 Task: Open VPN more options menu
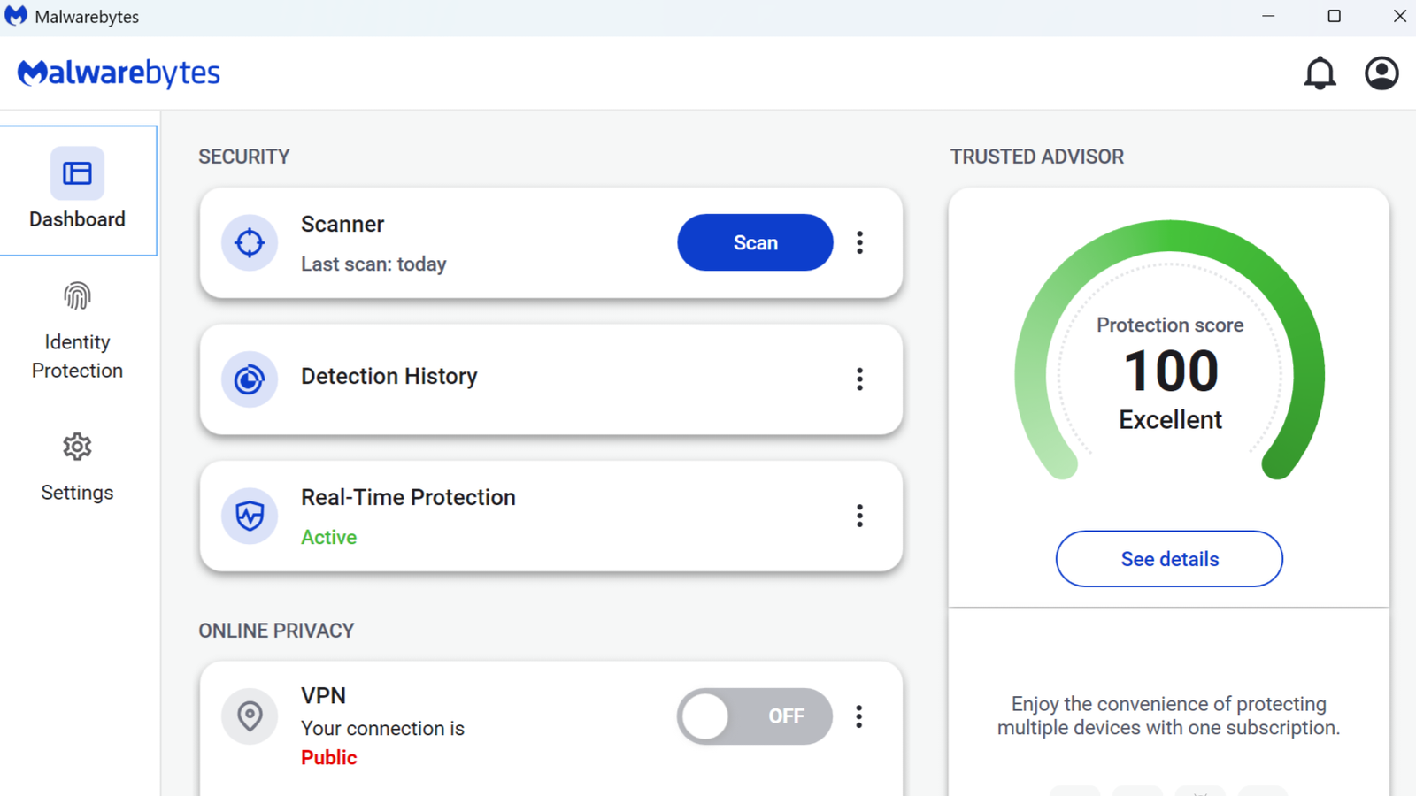[859, 716]
